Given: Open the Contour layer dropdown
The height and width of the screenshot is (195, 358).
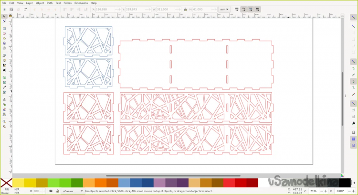Looking at the screenshot, I should coord(73,191).
